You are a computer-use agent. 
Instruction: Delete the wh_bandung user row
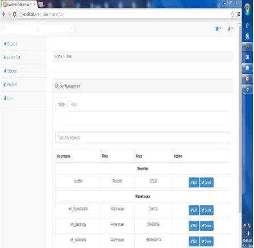[x=207, y=226]
